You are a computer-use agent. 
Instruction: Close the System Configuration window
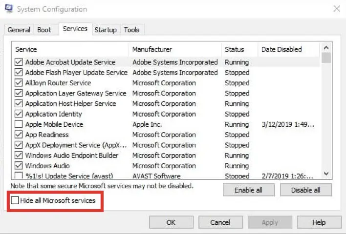(337, 9)
